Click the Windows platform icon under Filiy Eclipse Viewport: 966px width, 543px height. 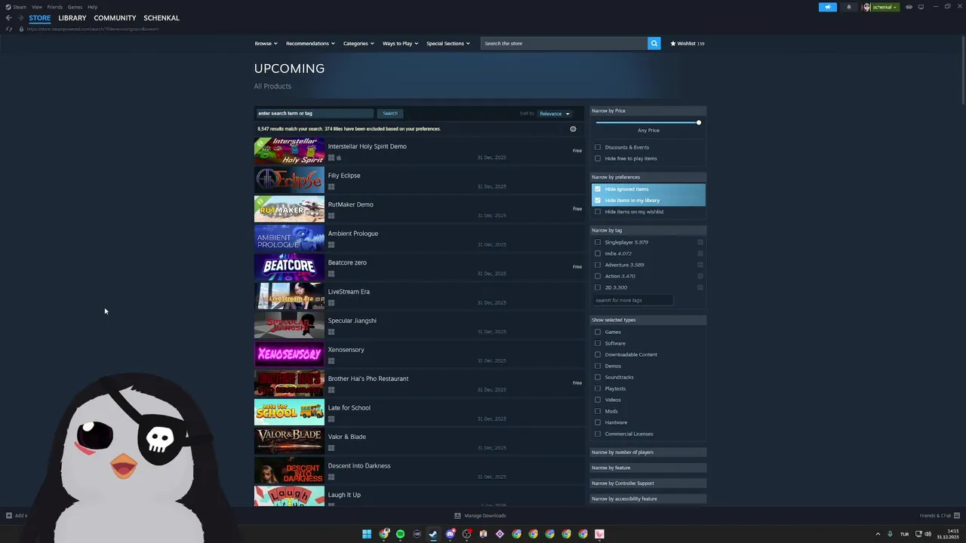[331, 187]
